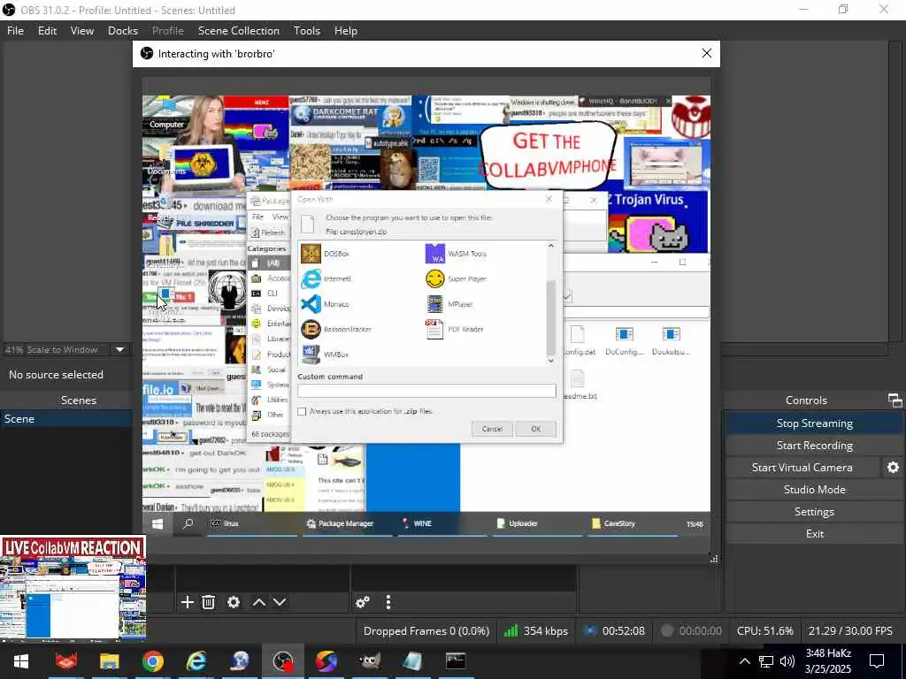Viewport: 906px width, 679px height.
Task: Open virtual camera settings gear icon
Action: pyautogui.click(x=894, y=467)
